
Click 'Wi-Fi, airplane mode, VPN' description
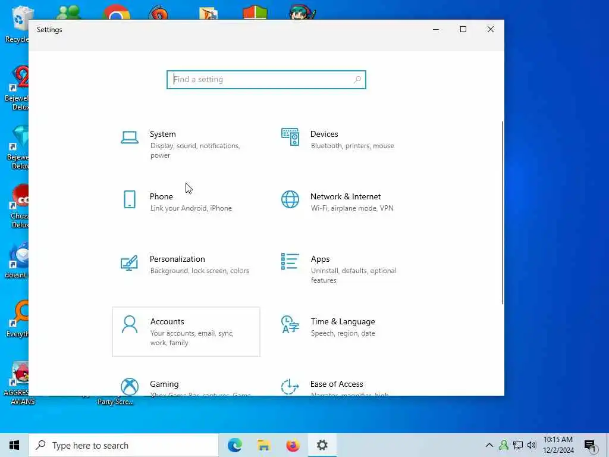(352, 208)
